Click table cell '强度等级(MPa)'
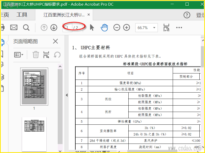This screenshot has width=205, height=153. tap(130, 83)
